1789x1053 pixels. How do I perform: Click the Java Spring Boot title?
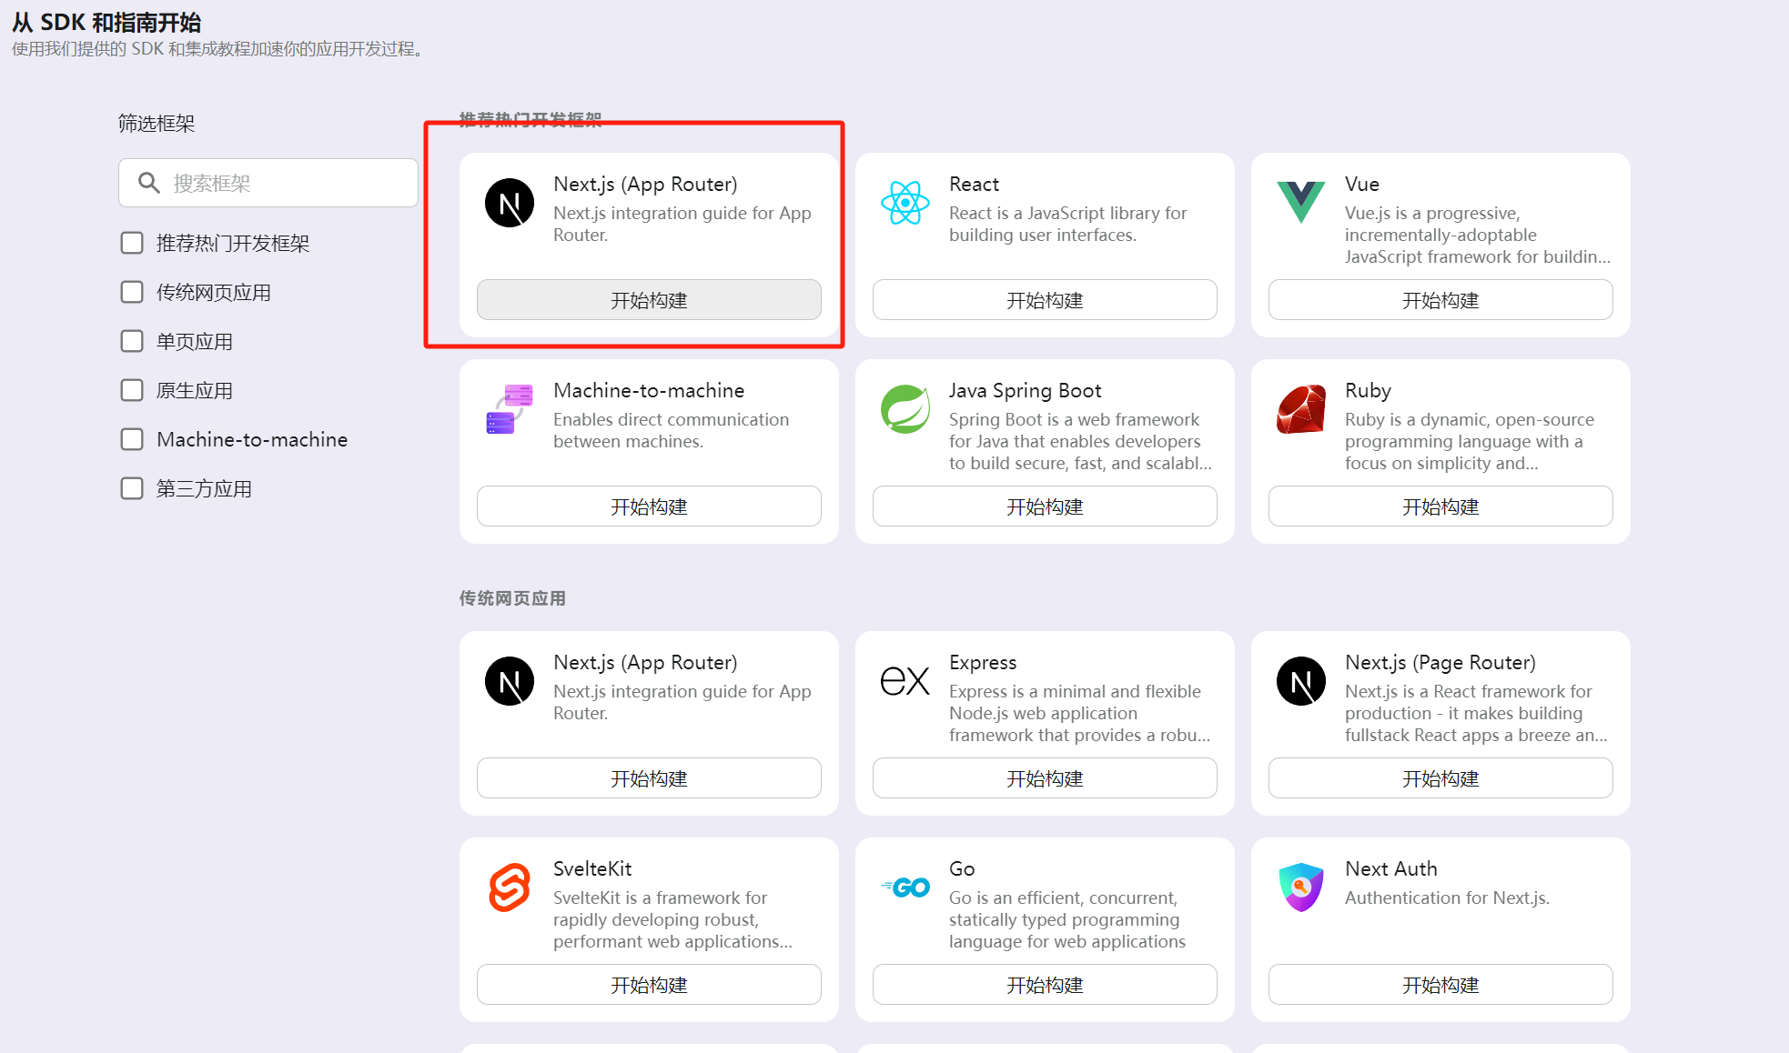[1025, 391]
